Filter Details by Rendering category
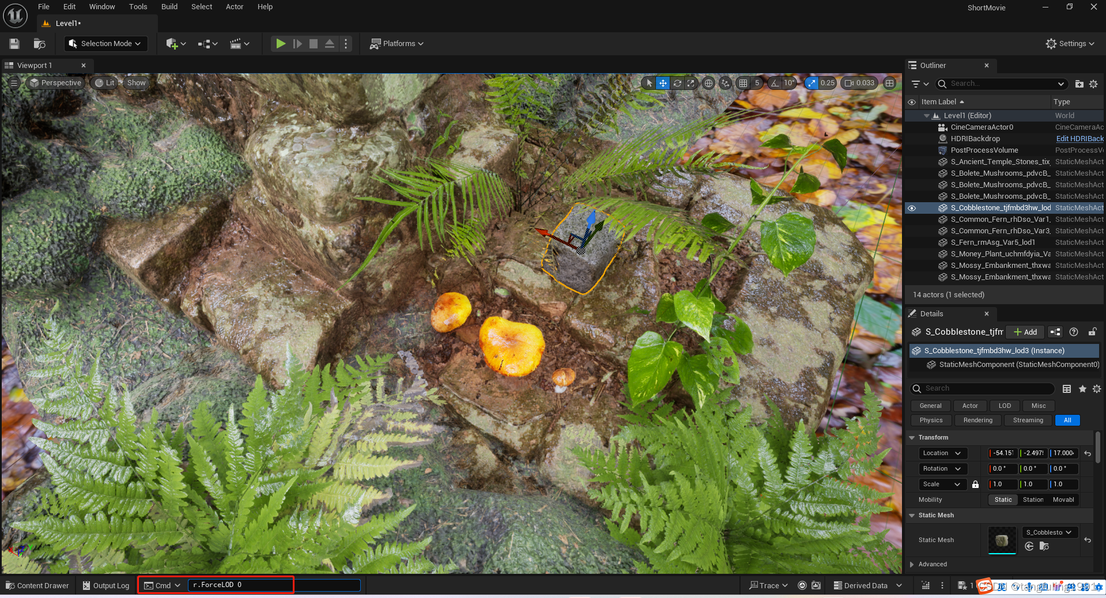This screenshot has height=598, width=1106. pos(977,421)
